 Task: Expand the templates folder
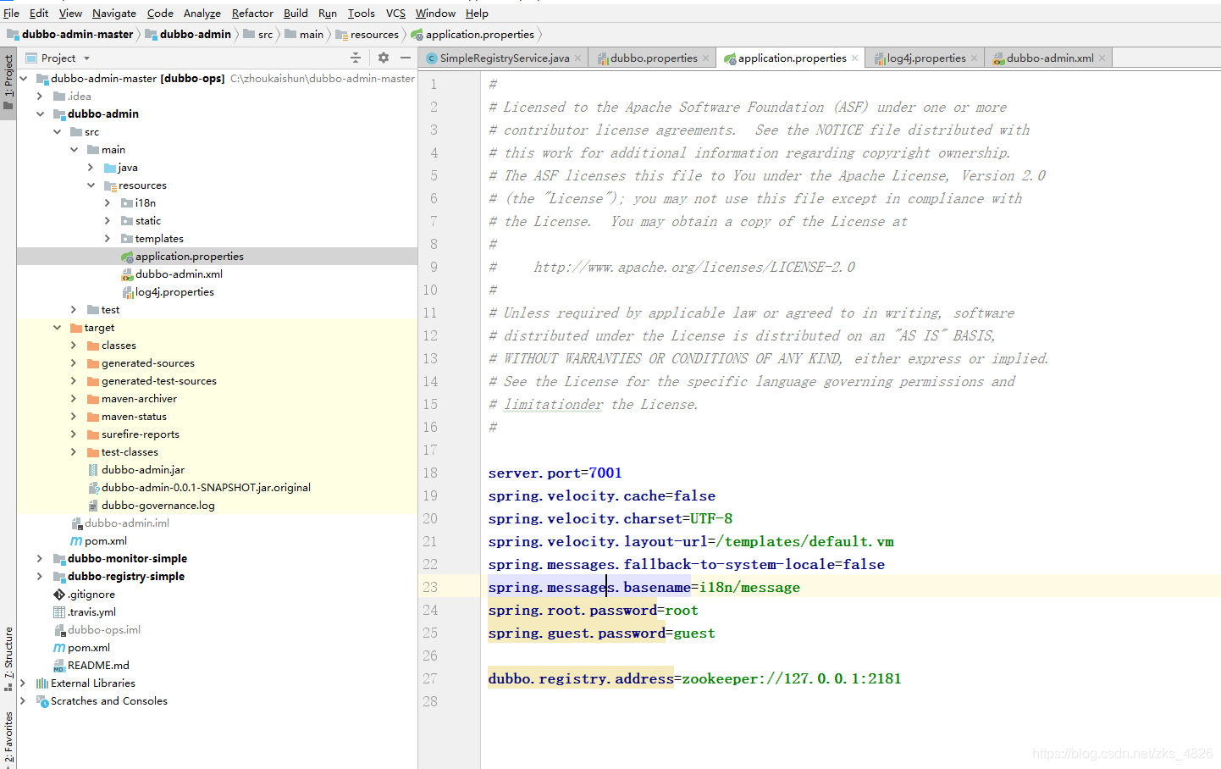coord(108,238)
